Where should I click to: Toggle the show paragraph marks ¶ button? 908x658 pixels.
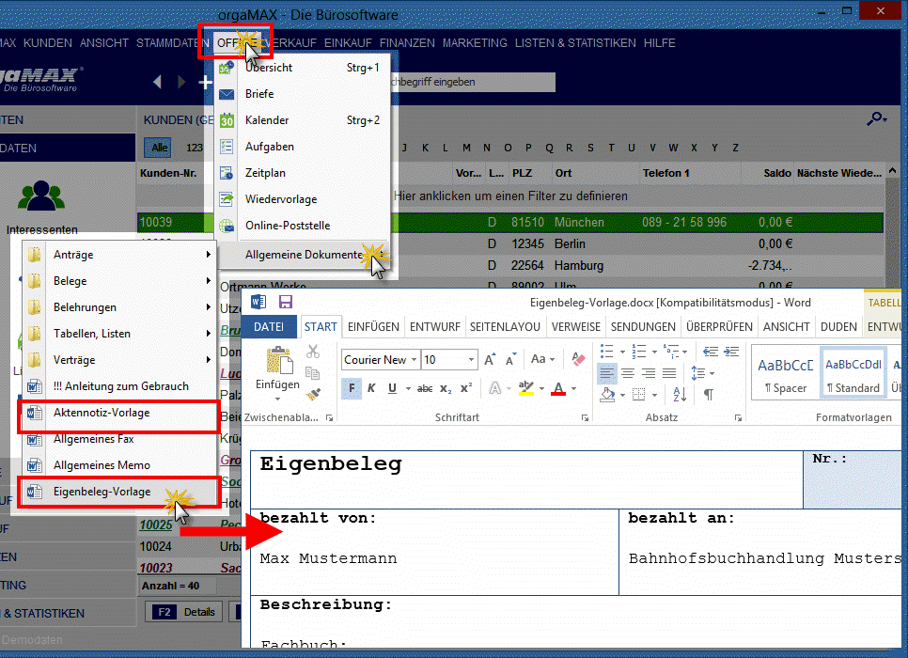click(708, 395)
